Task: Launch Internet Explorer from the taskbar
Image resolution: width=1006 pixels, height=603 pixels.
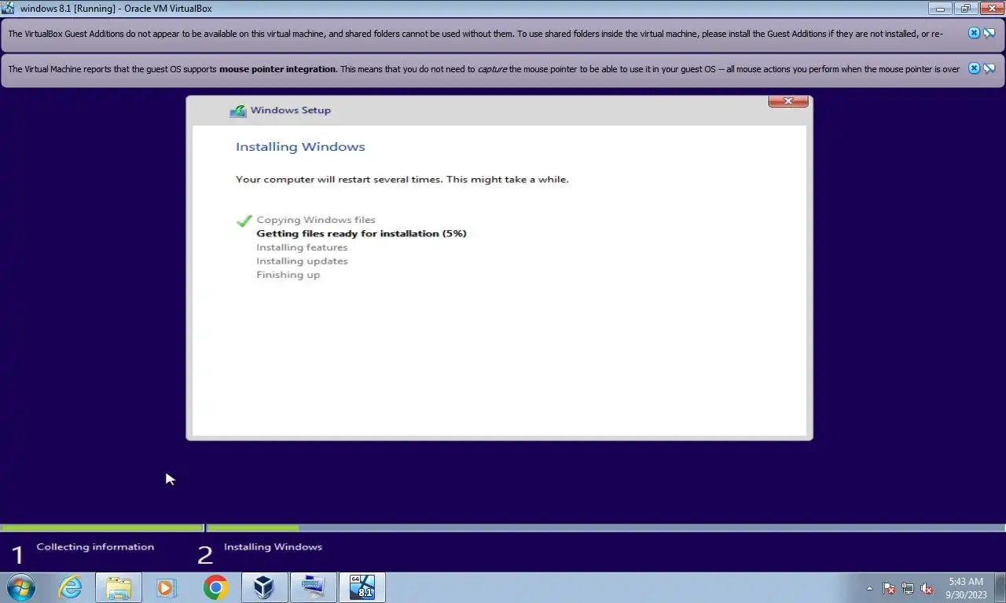Action: click(70, 587)
